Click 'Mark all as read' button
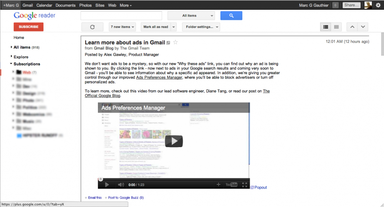The image size is (384, 207). point(156,27)
